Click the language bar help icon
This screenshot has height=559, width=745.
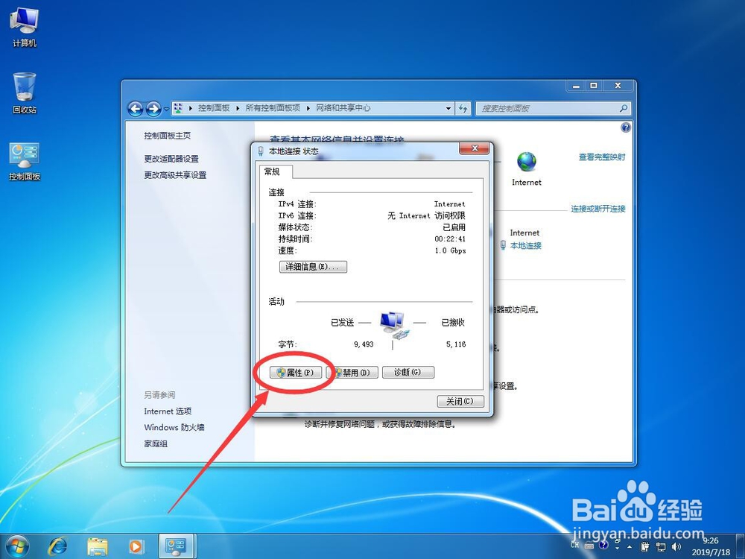[x=603, y=545]
